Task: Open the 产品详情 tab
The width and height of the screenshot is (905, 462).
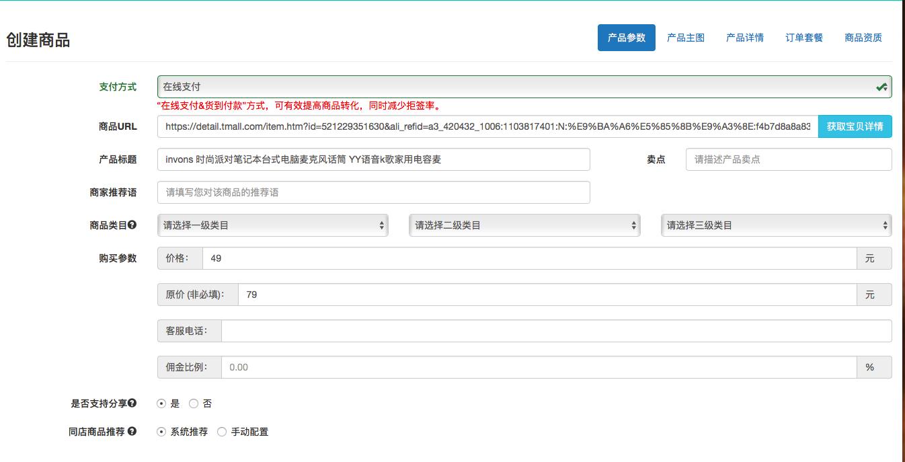Action: tap(744, 37)
